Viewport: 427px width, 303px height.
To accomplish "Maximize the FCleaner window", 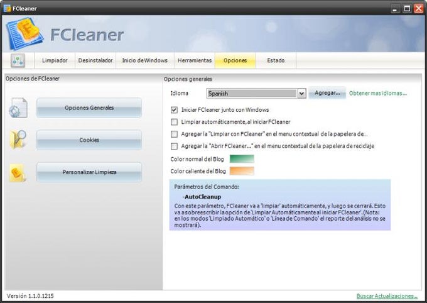I will (x=407, y=8).
